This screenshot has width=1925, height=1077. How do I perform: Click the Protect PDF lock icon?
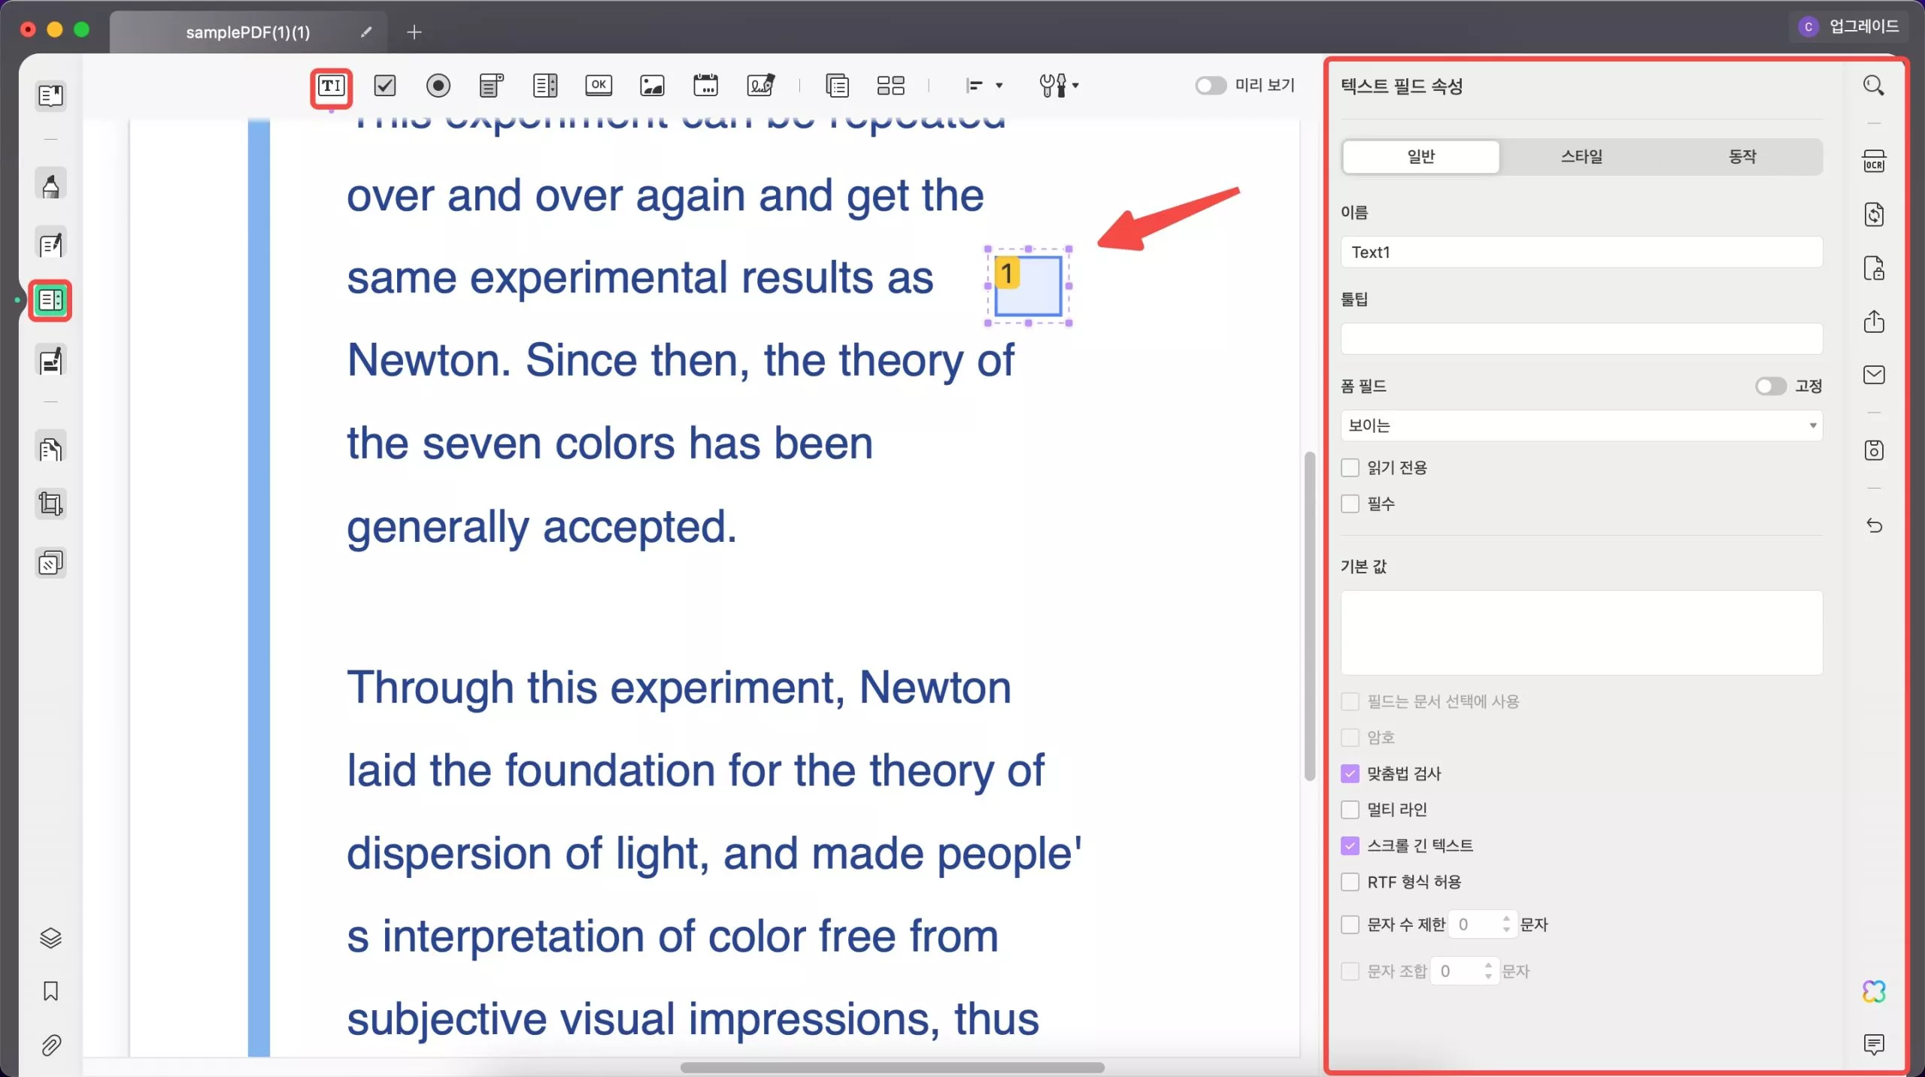1874,268
